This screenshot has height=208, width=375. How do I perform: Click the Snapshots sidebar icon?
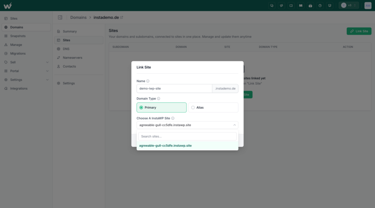pyautogui.click(x=6, y=36)
